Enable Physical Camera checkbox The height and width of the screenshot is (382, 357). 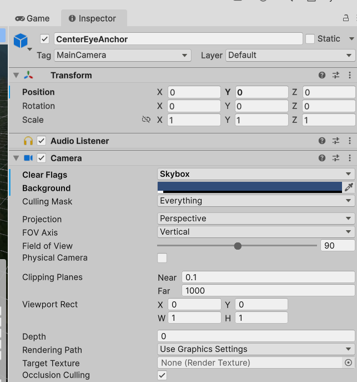coord(162,258)
